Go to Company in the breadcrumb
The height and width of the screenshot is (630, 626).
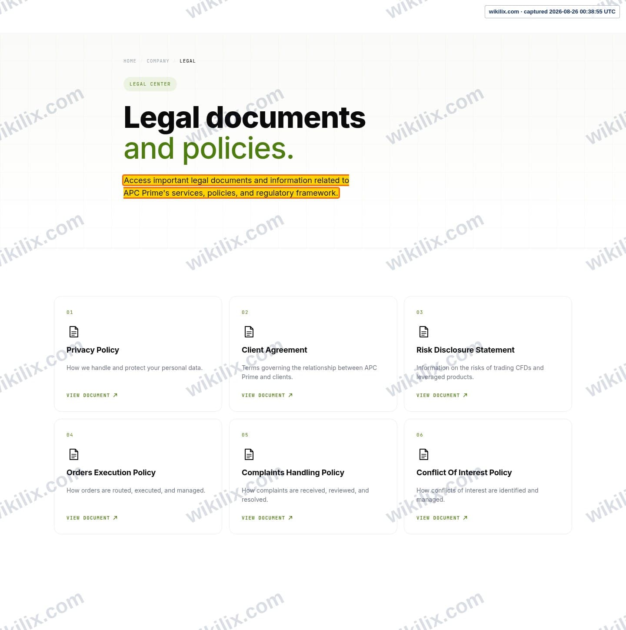158,61
